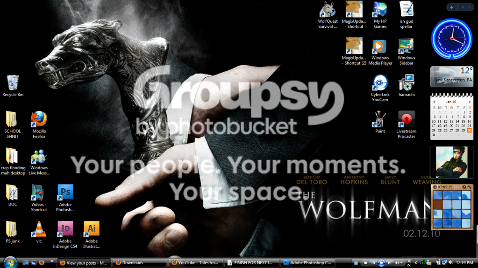
Task: Open WolfQuest Survival shortcut
Action: coord(328,15)
